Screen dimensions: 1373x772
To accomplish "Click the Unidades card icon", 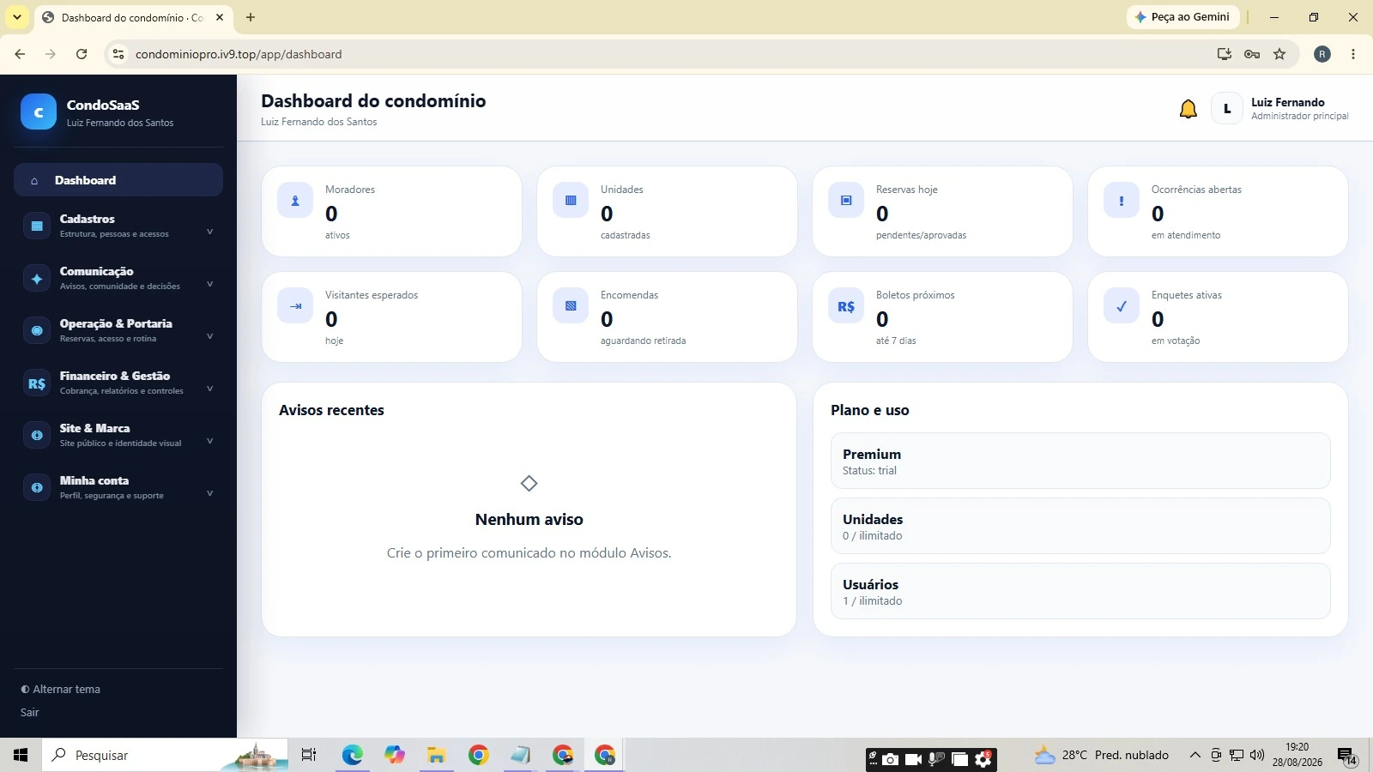I will pyautogui.click(x=571, y=201).
